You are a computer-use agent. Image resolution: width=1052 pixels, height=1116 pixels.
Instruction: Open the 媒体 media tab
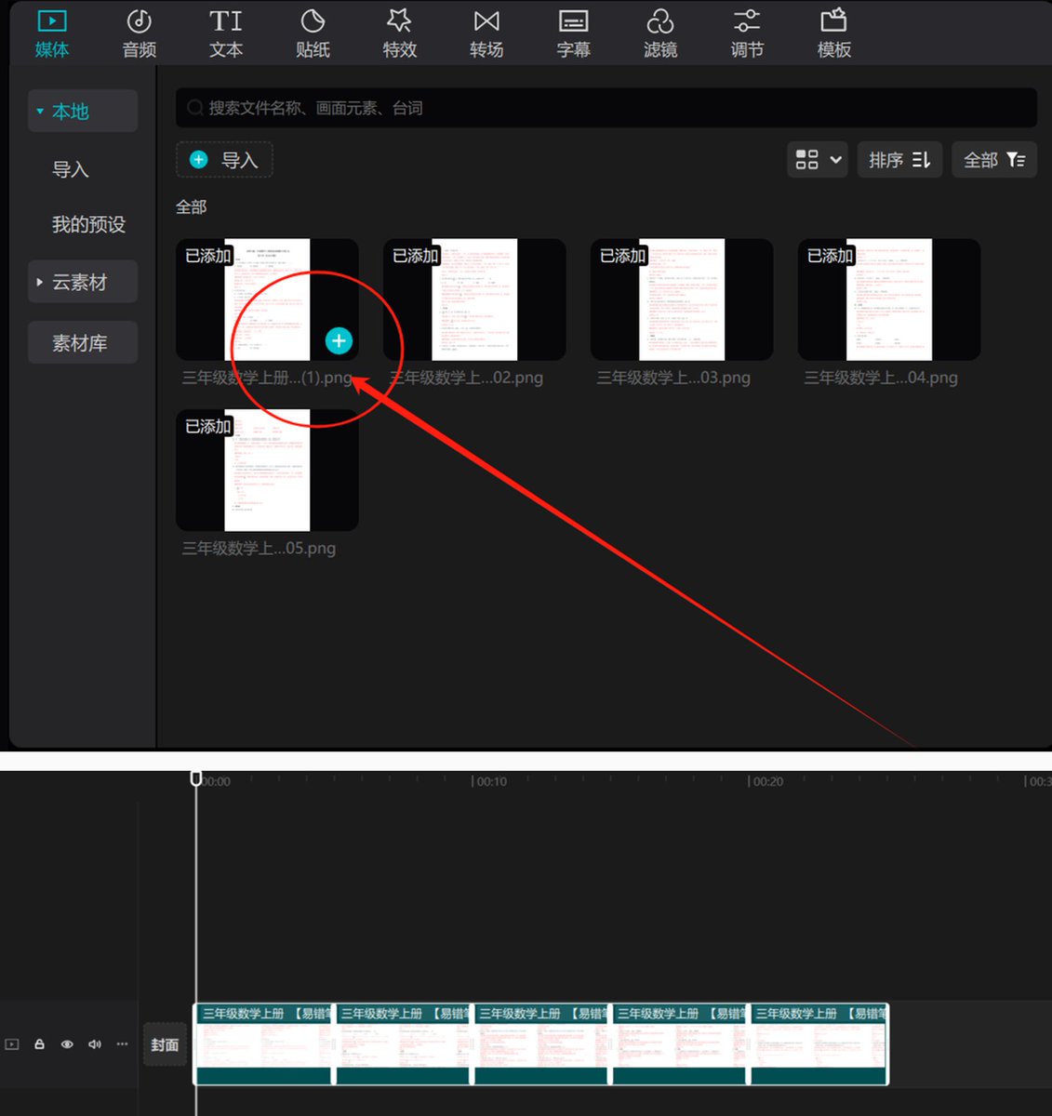pos(52,34)
